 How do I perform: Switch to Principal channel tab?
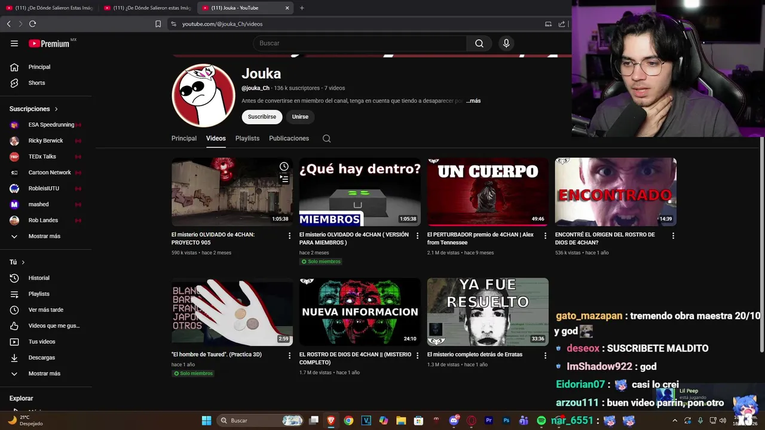tap(184, 139)
